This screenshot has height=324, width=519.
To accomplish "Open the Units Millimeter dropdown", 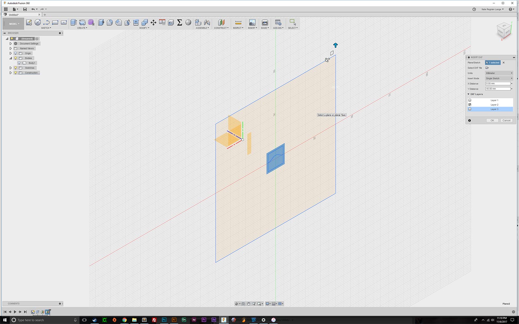I will [499, 73].
